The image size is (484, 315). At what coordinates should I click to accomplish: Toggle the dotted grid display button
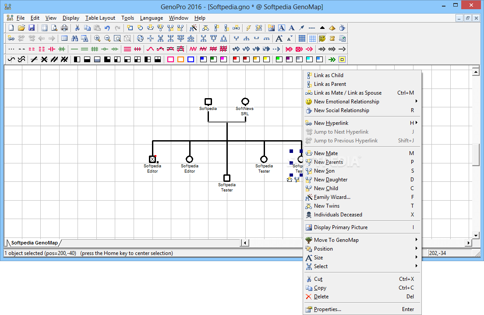(302, 38)
